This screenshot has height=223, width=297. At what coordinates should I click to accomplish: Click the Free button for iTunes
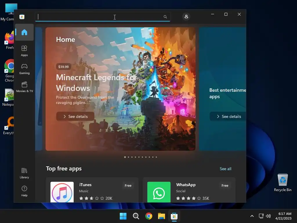[128, 186]
